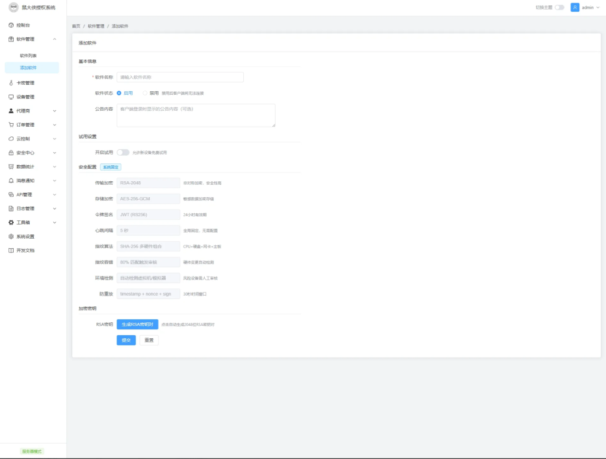Click the 卡密管理 key icon
This screenshot has width=606, height=459.
click(11, 83)
